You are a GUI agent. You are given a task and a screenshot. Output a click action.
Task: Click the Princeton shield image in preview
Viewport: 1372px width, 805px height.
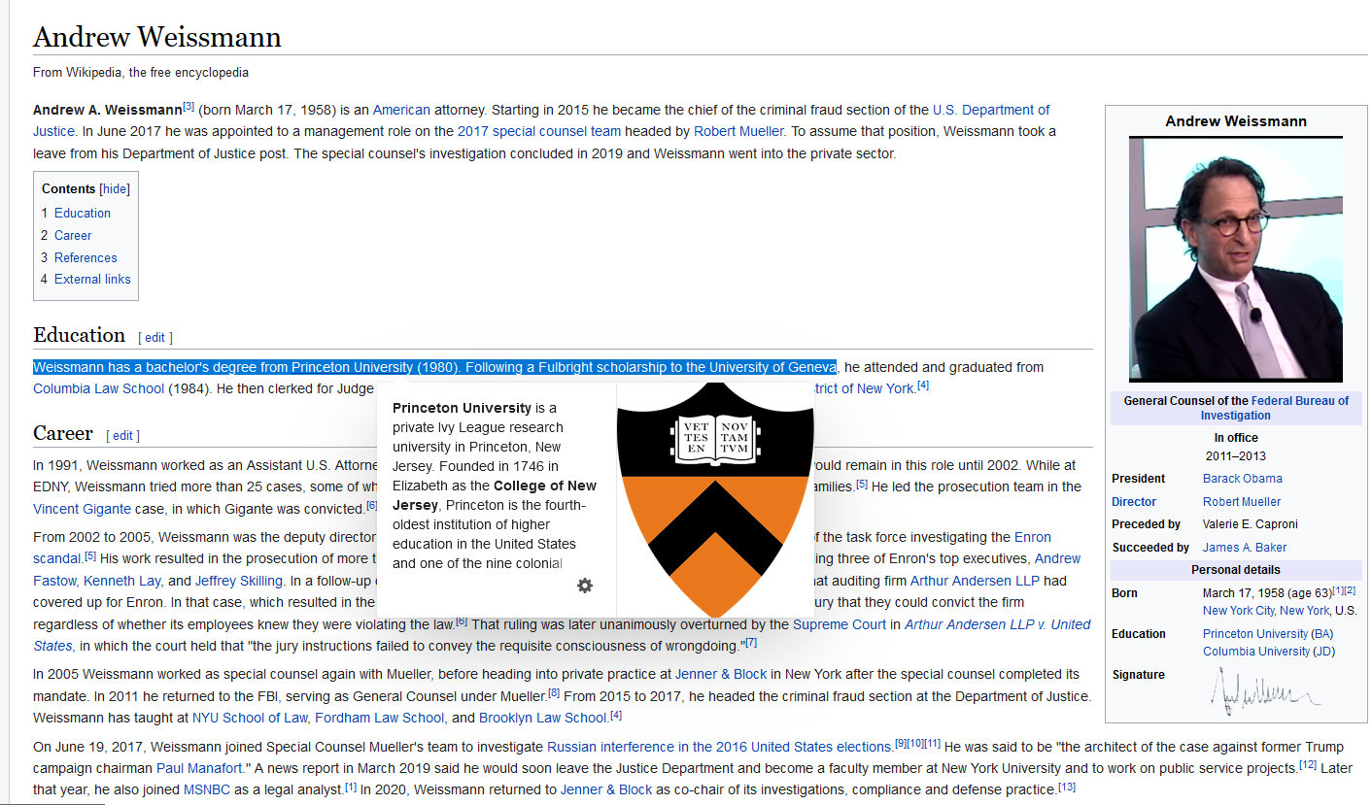coord(715,499)
